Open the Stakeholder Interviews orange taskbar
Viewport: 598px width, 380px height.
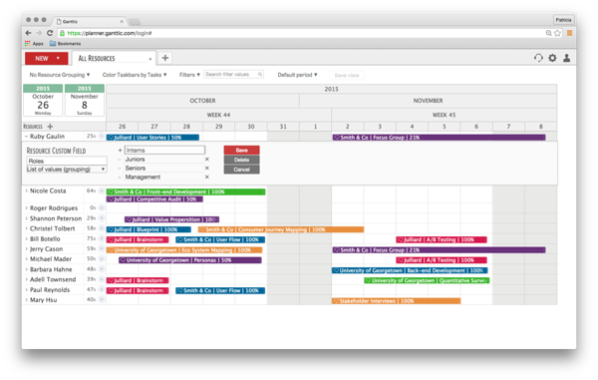[x=396, y=301]
